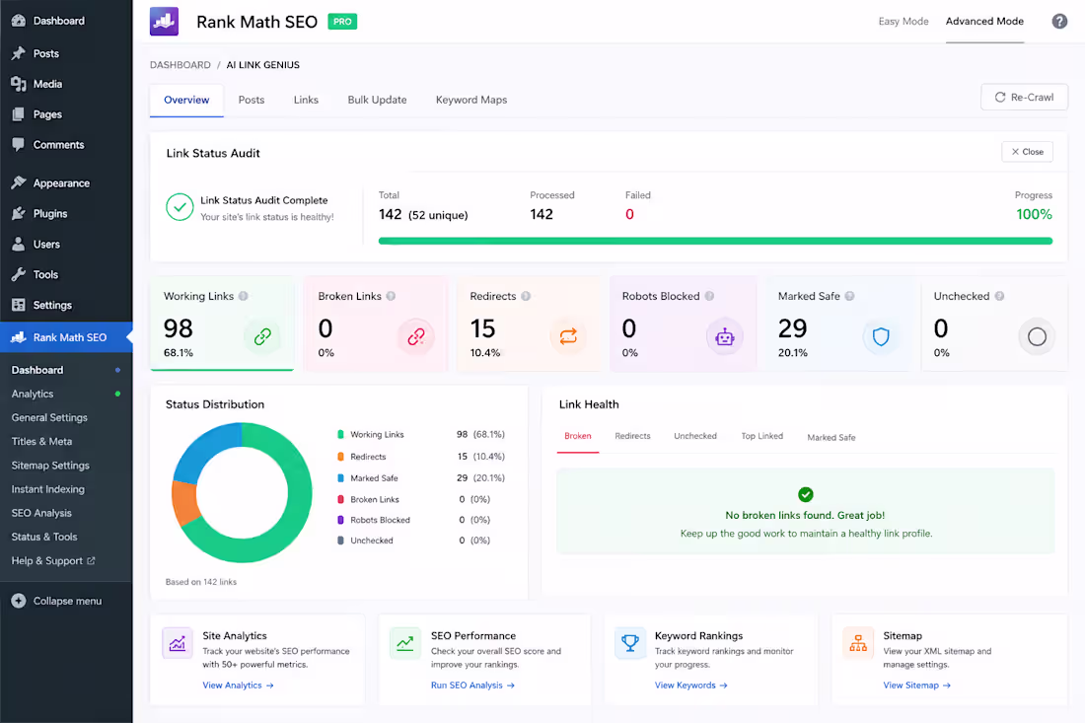
Task: Click the broken link chain icon
Action: pyautogui.click(x=416, y=337)
